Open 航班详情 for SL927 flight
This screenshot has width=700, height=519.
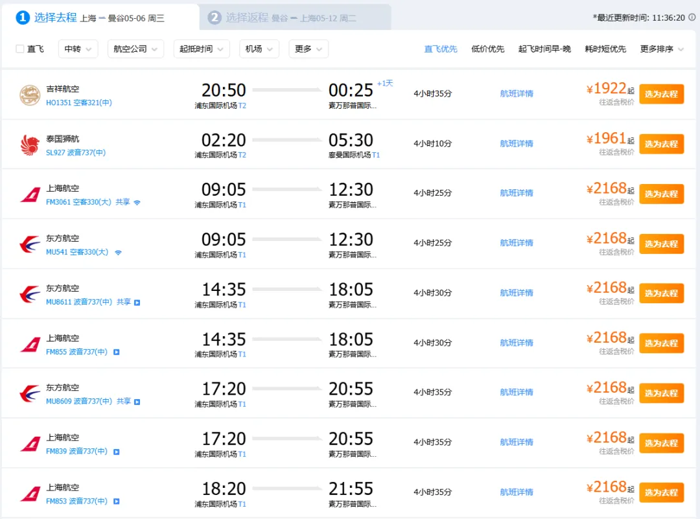[x=517, y=144]
